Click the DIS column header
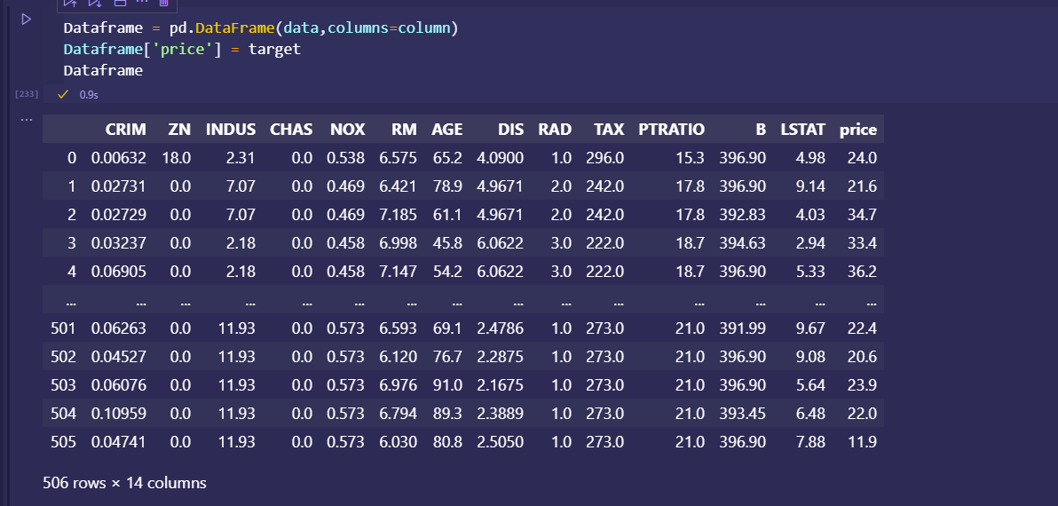This screenshot has height=506, width=1058. (x=510, y=130)
